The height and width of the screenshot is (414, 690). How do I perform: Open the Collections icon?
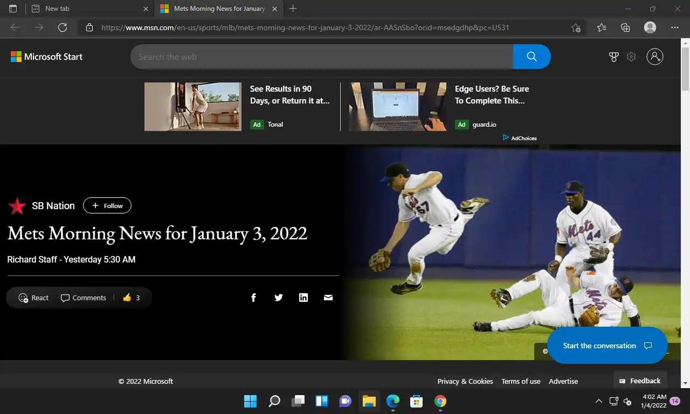(x=625, y=27)
